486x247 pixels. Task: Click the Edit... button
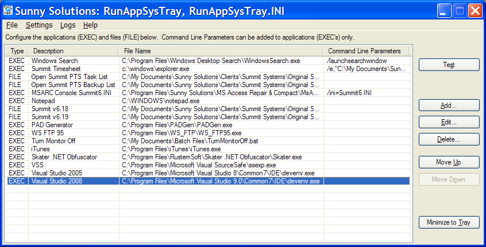[449, 123]
